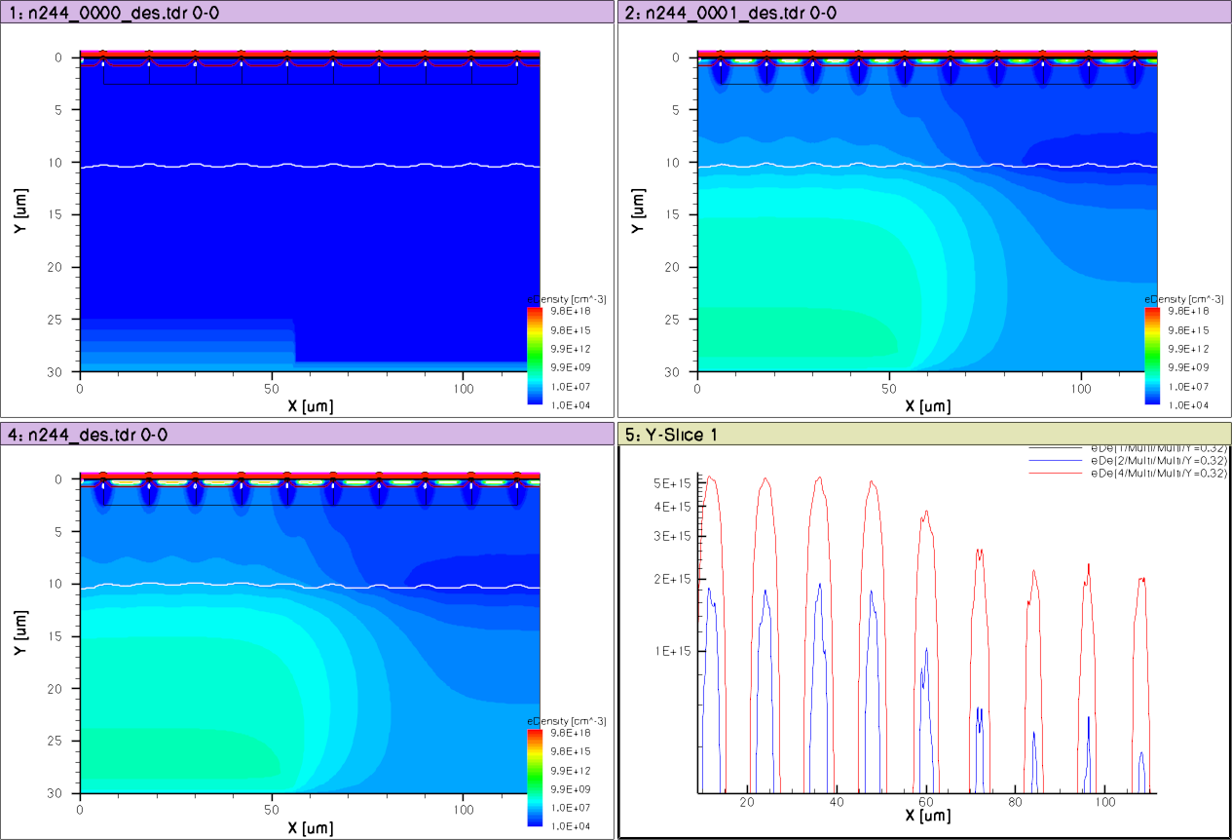This screenshot has height=840, width=1232.
Task: Select the eDensity color legend in plot 4
Action: [x=534, y=777]
